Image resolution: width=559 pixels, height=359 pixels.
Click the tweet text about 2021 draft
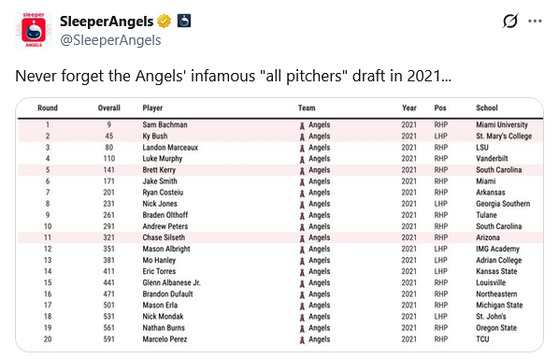(x=233, y=76)
